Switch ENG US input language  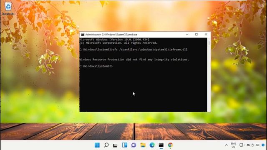pos(234,145)
